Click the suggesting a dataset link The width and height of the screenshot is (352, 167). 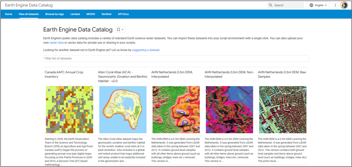coord(146,50)
